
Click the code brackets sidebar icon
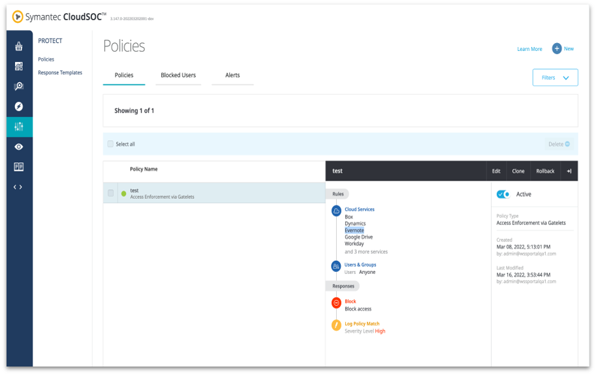[x=18, y=187]
